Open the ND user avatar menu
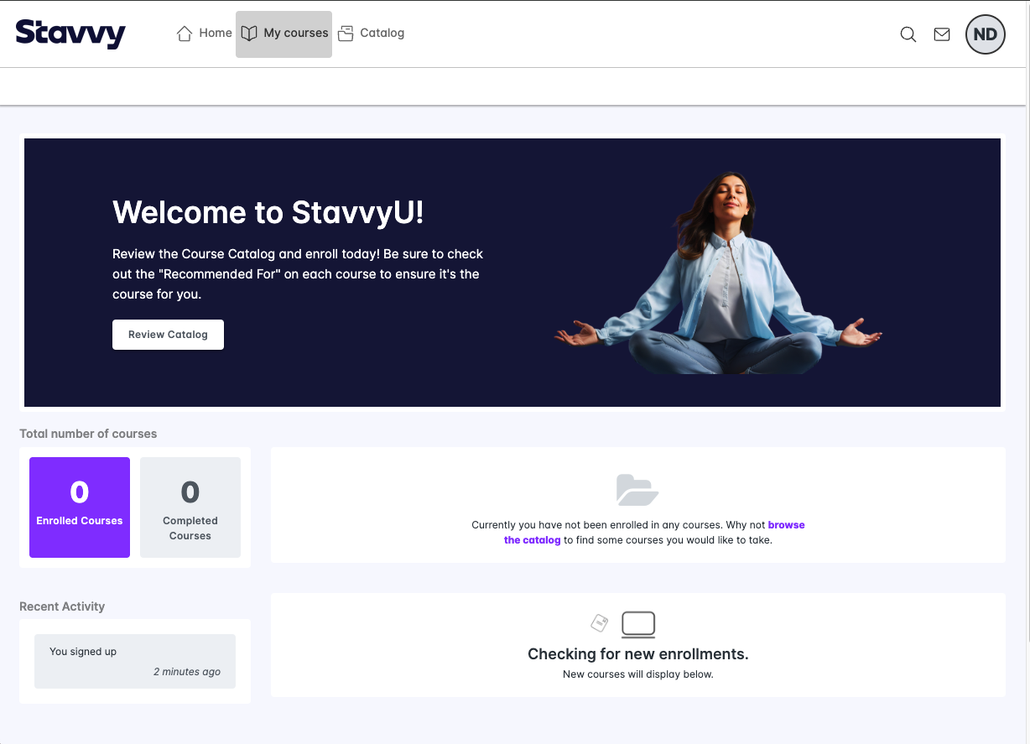This screenshot has width=1030, height=744. pos(986,34)
